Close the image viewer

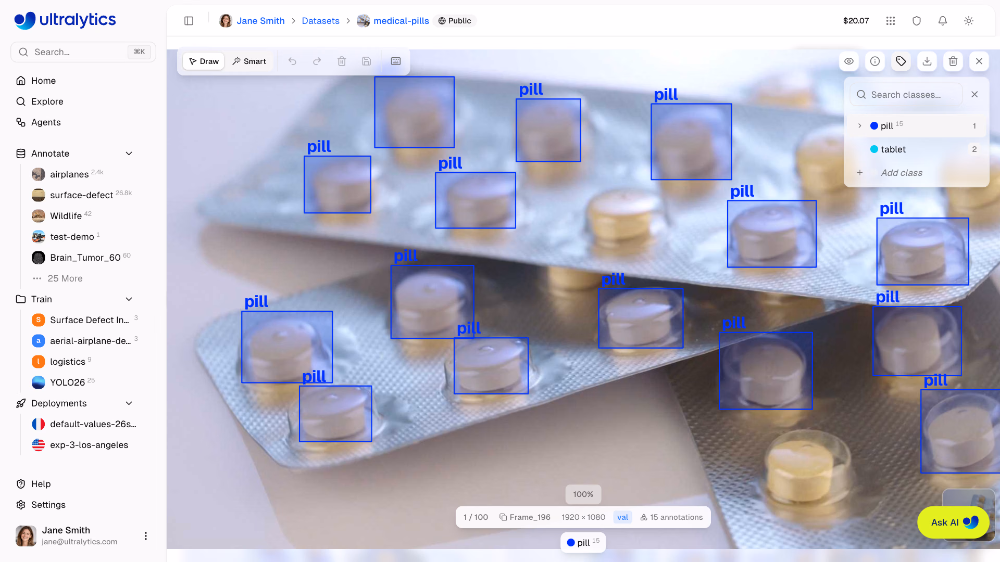[979, 61]
